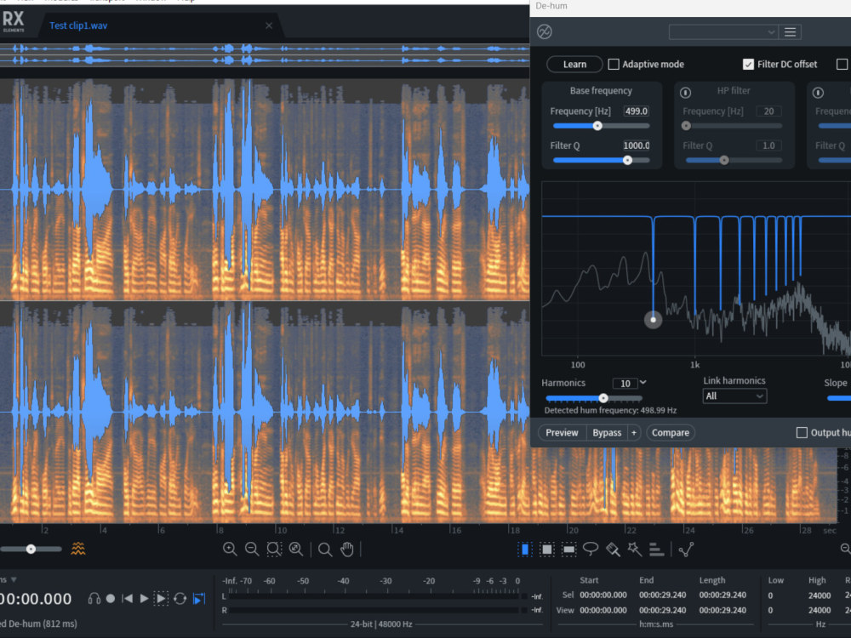Click the waveform overview strip at top
The image size is (851, 638).
(265, 54)
